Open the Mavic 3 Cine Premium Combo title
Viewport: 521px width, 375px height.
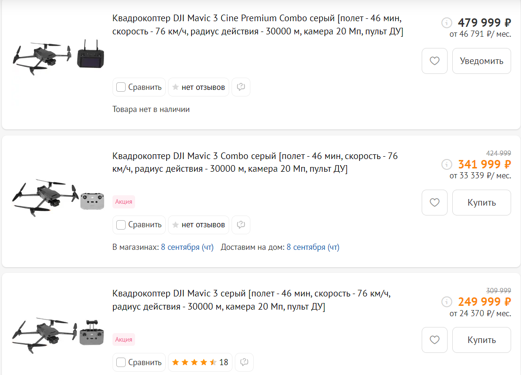pos(257,25)
